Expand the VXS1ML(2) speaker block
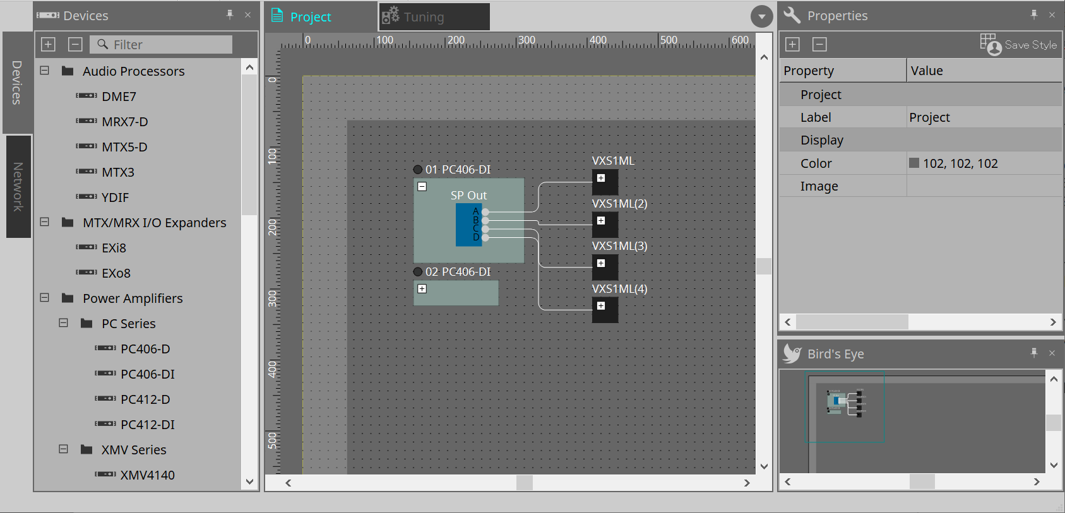This screenshot has width=1065, height=513. coord(601,221)
